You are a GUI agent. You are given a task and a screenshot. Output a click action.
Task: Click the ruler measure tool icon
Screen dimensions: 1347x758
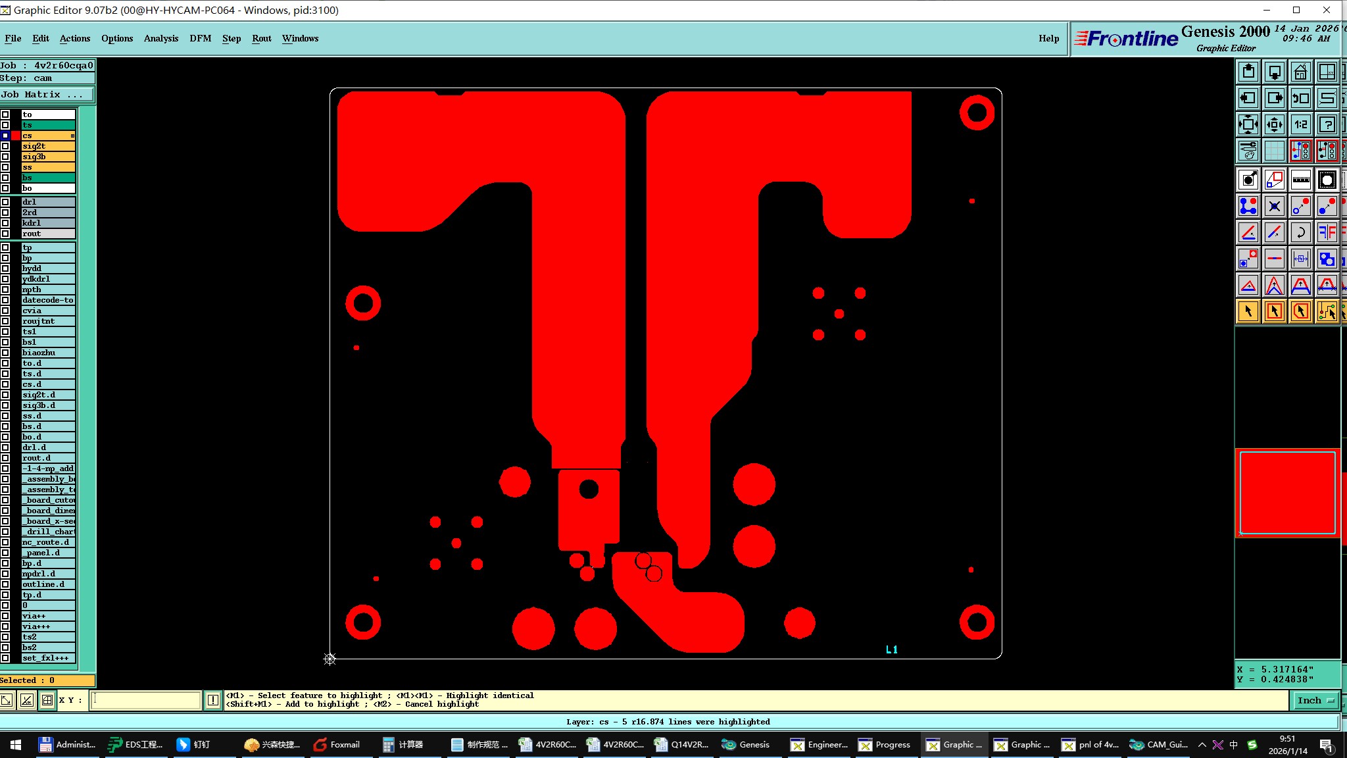1300,180
